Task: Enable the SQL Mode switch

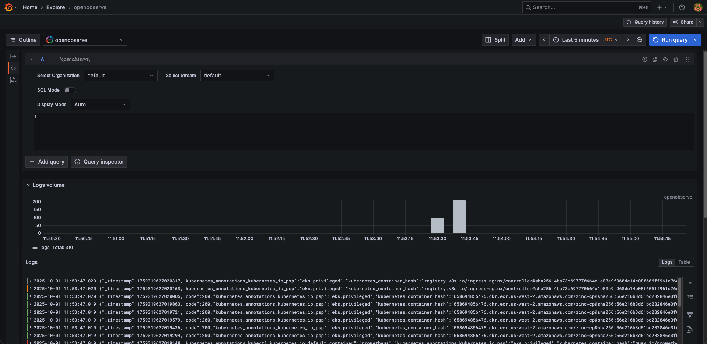Action: [70, 90]
